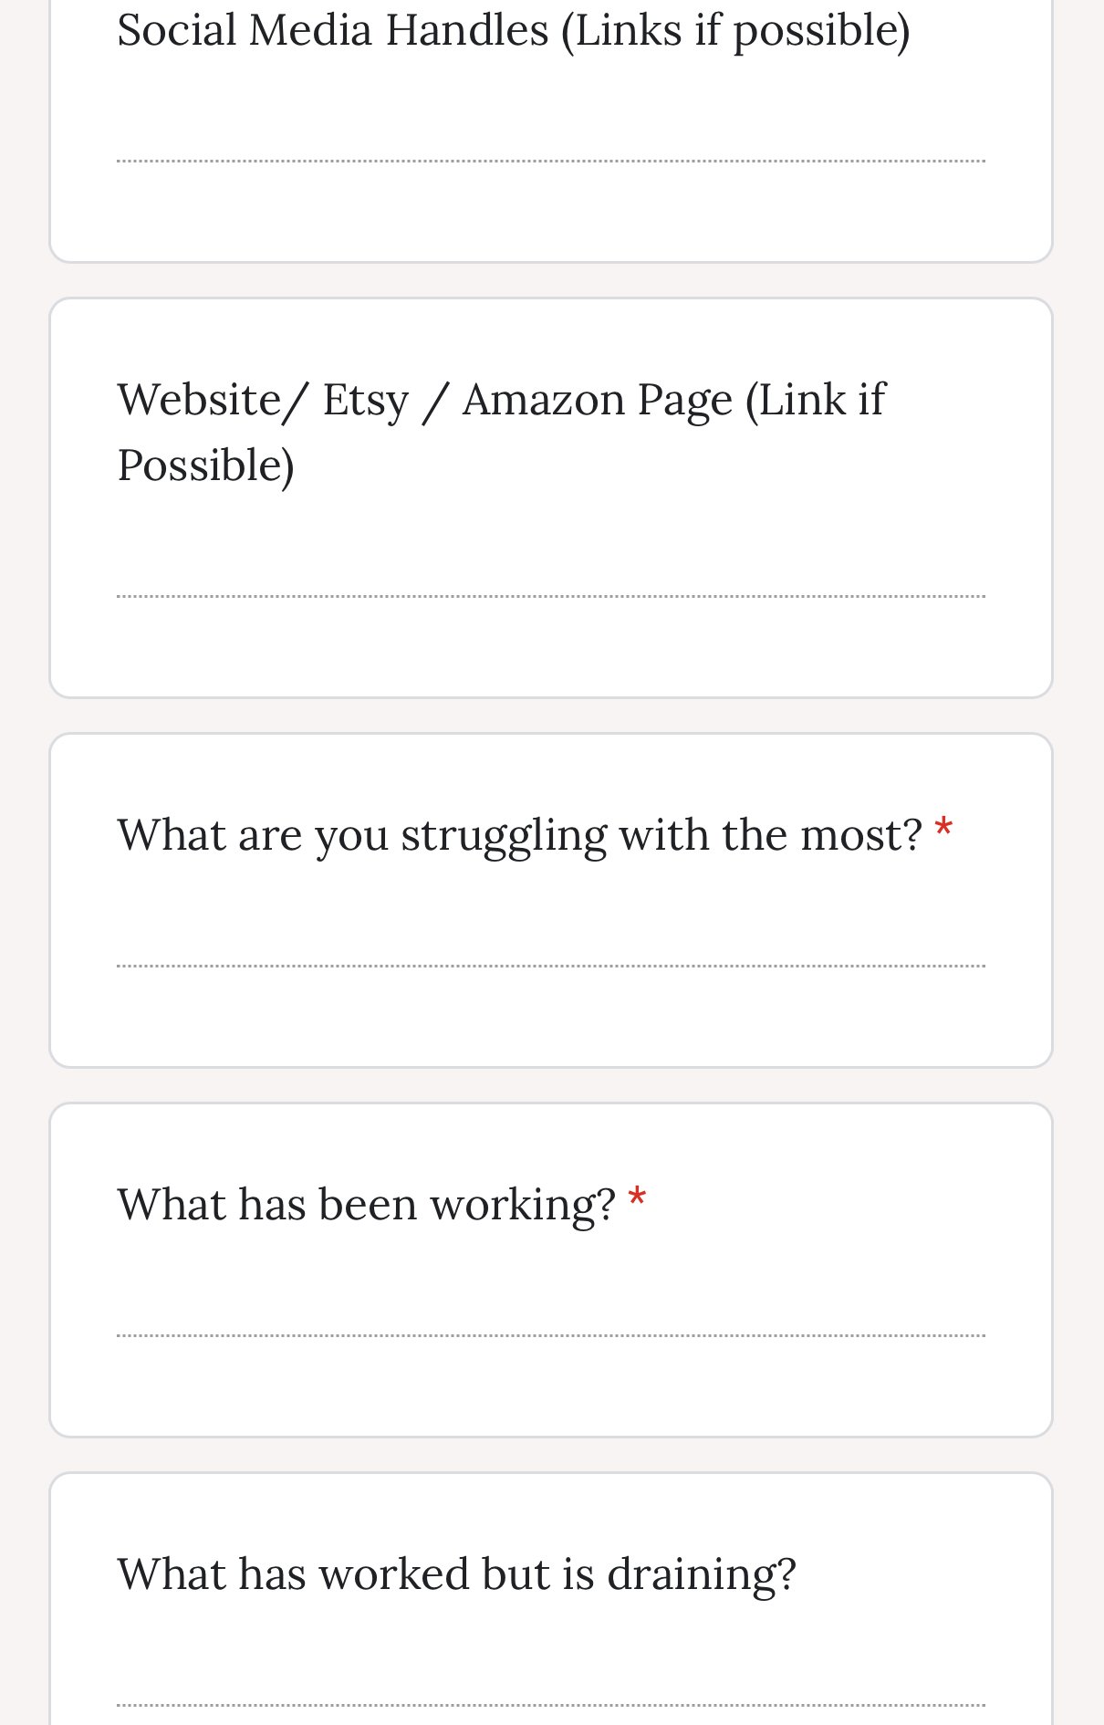This screenshot has height=1725, width=1104.
Task: Click the 'Website/ Etsy / Amazon Page' question title
Action: 501,400
